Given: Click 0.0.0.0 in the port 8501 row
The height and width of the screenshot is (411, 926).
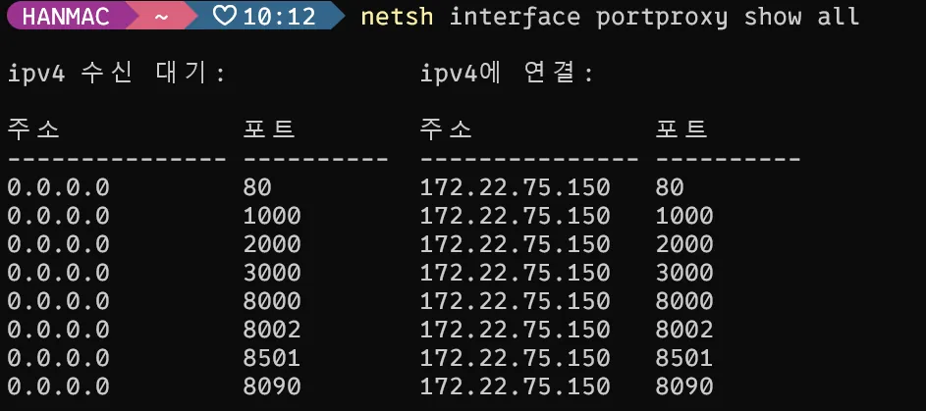Looking at the screenshot, I should click(x=59, y=358).
